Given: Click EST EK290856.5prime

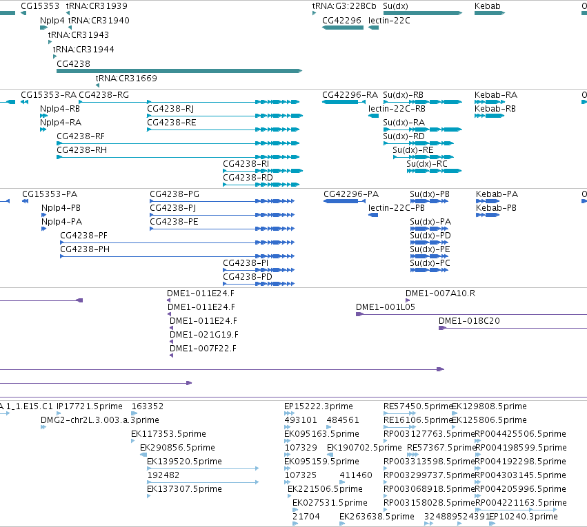Looking at the screenshot, I should [x=177, y=448].
